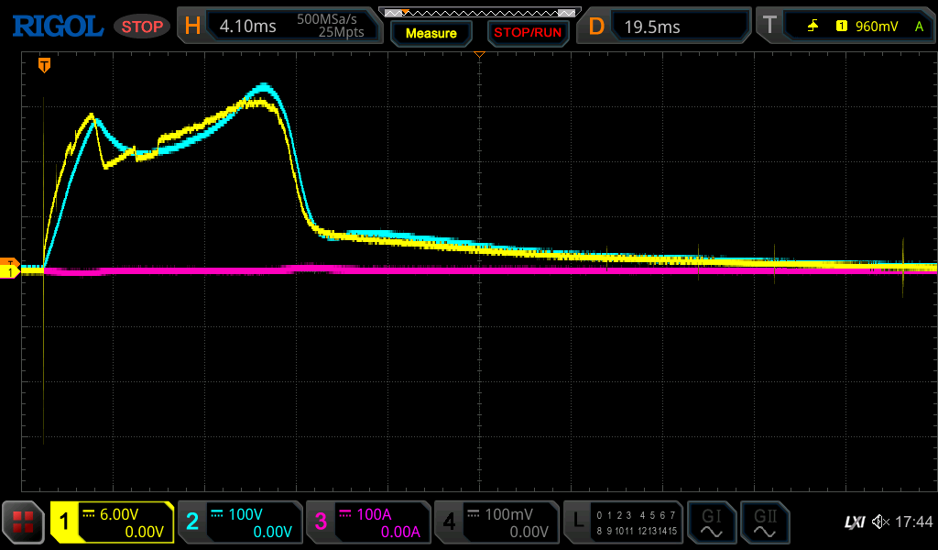Enable channel 4 with 100mV scale
The width and height of the screenshot is (938, 550).
point(496,522)
